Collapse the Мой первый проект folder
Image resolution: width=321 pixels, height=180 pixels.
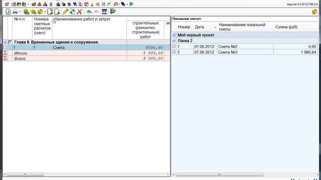174,35
